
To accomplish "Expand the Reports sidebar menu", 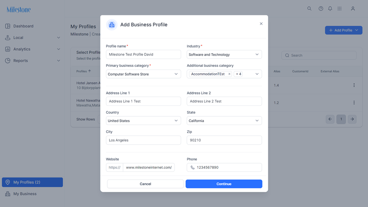I will coord(32,60).
